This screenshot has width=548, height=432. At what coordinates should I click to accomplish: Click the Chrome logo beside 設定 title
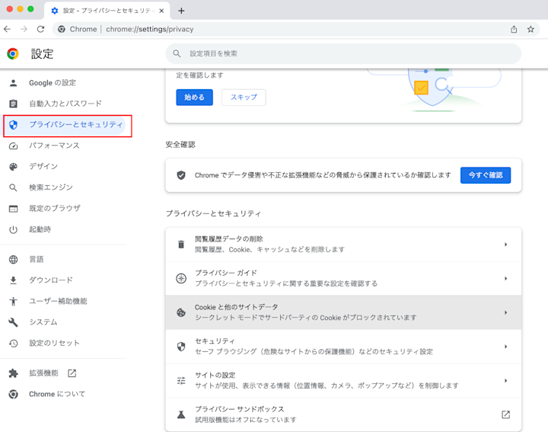13,53
